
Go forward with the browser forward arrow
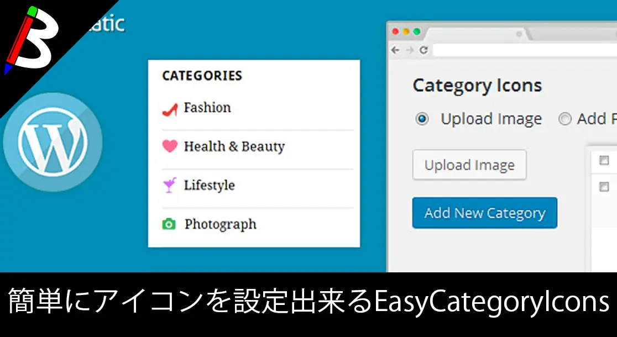point(410,50)
